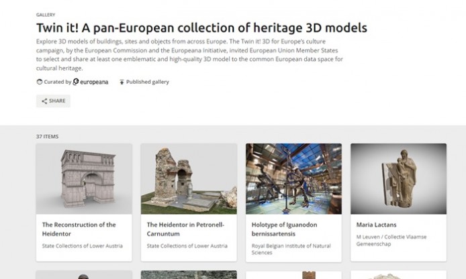
Task: Click 'Holotype of Iguanodon bernissartensis' title
Action: [285, 229]
